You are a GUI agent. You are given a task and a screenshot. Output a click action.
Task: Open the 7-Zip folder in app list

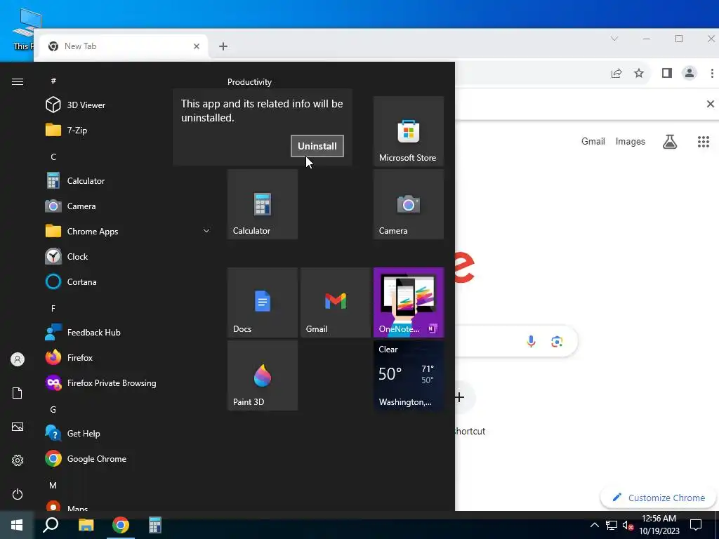pyautogui.click(x=128, y=130)
